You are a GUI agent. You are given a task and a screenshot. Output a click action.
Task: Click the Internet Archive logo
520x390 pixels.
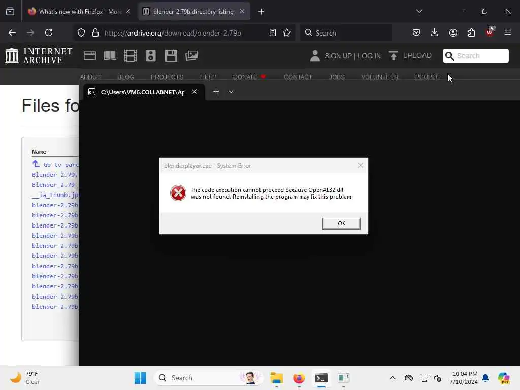(39, 56)
